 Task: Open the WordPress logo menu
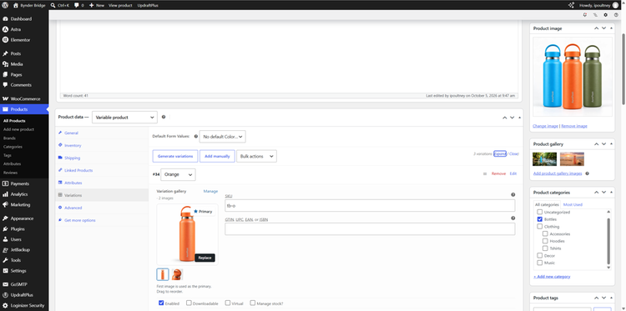pos(5,5)
